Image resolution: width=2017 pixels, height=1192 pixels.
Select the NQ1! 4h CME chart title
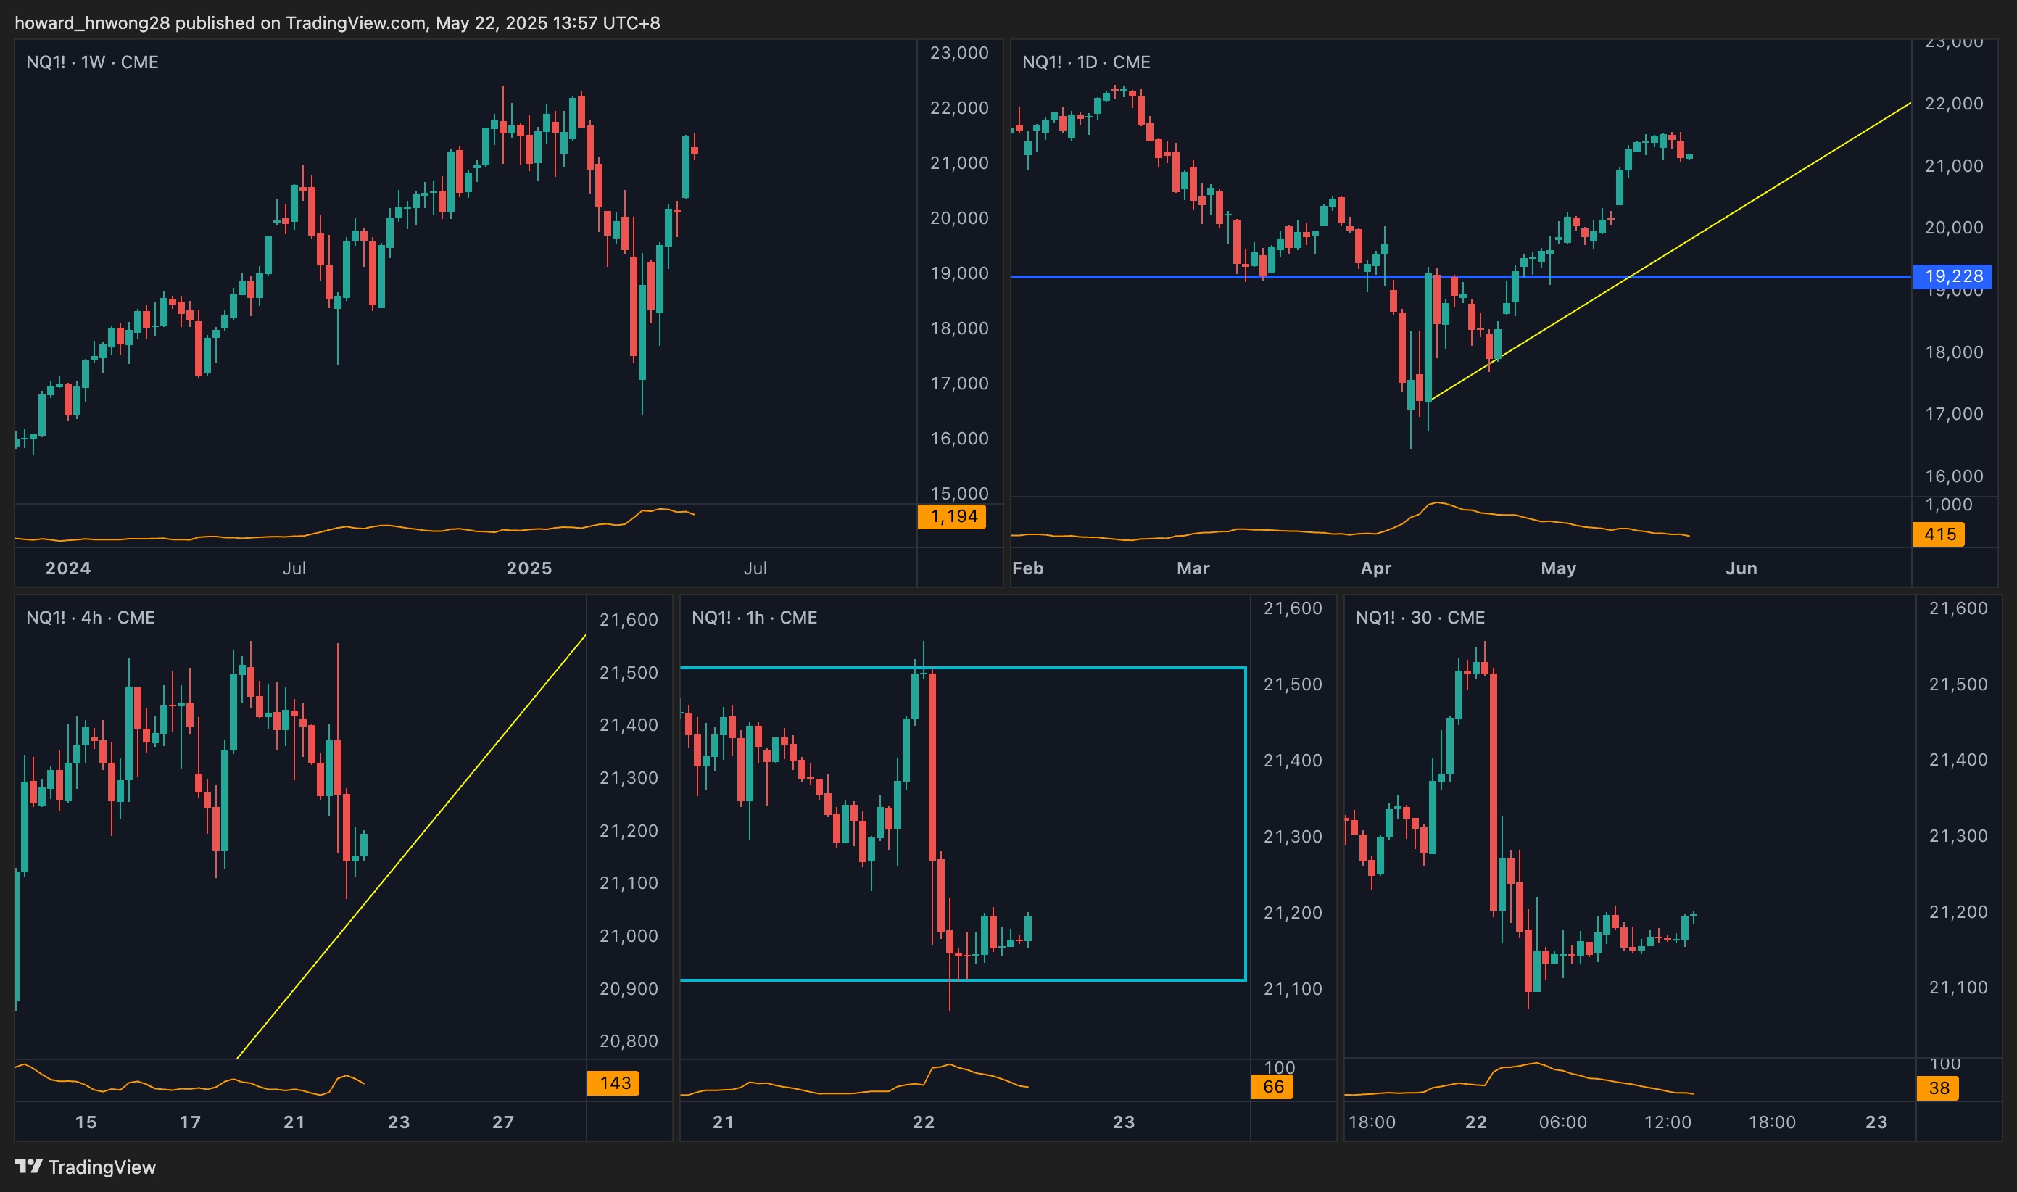click(91, 618)
